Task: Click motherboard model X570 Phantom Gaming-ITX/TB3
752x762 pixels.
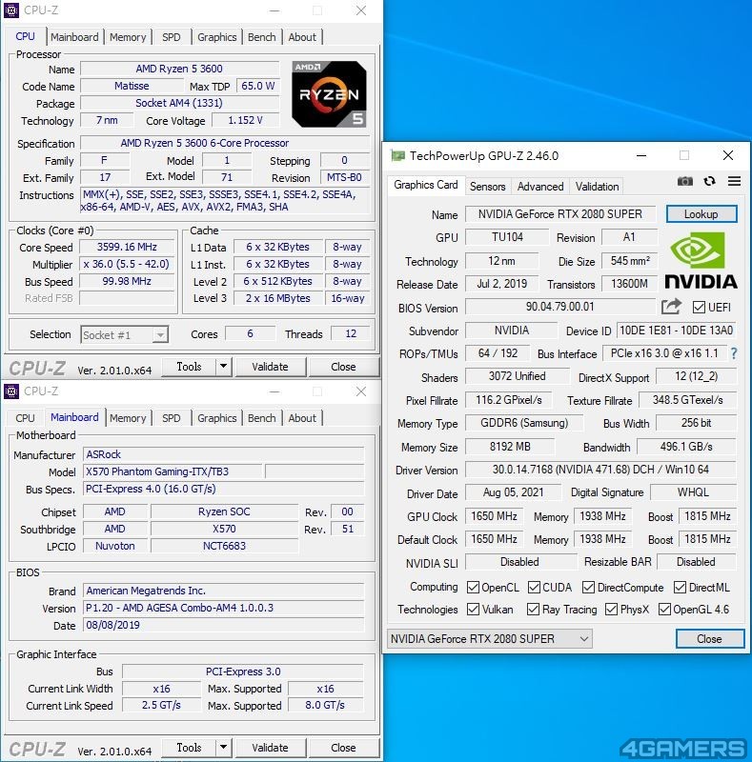Action: click(x=173, y=471)
